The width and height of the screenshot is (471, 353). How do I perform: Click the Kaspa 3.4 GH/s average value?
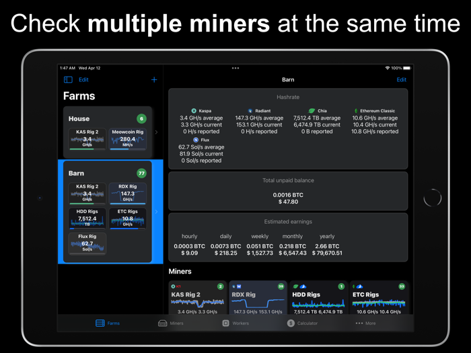tap(201, 118)
